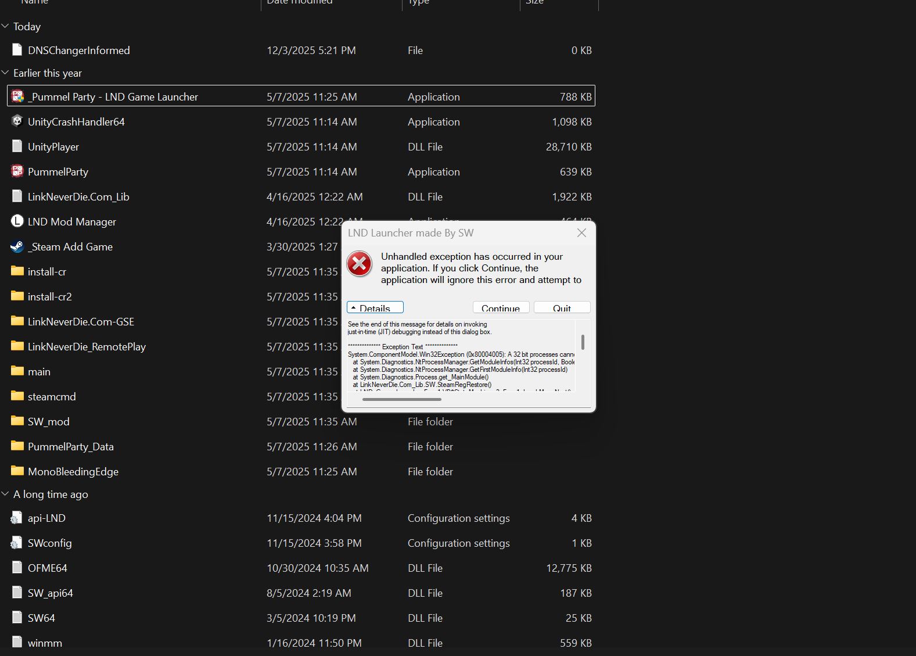Click 'Configuration settings' type in api-LND row

click(459, 518)
